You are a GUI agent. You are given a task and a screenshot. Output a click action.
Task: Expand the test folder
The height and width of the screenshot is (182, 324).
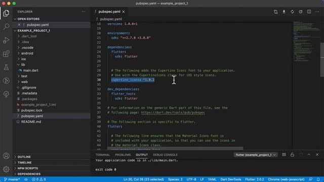[24, 76]
